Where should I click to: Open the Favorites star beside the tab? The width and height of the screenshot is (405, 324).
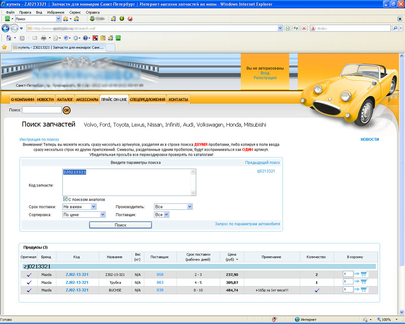point(4,47)
